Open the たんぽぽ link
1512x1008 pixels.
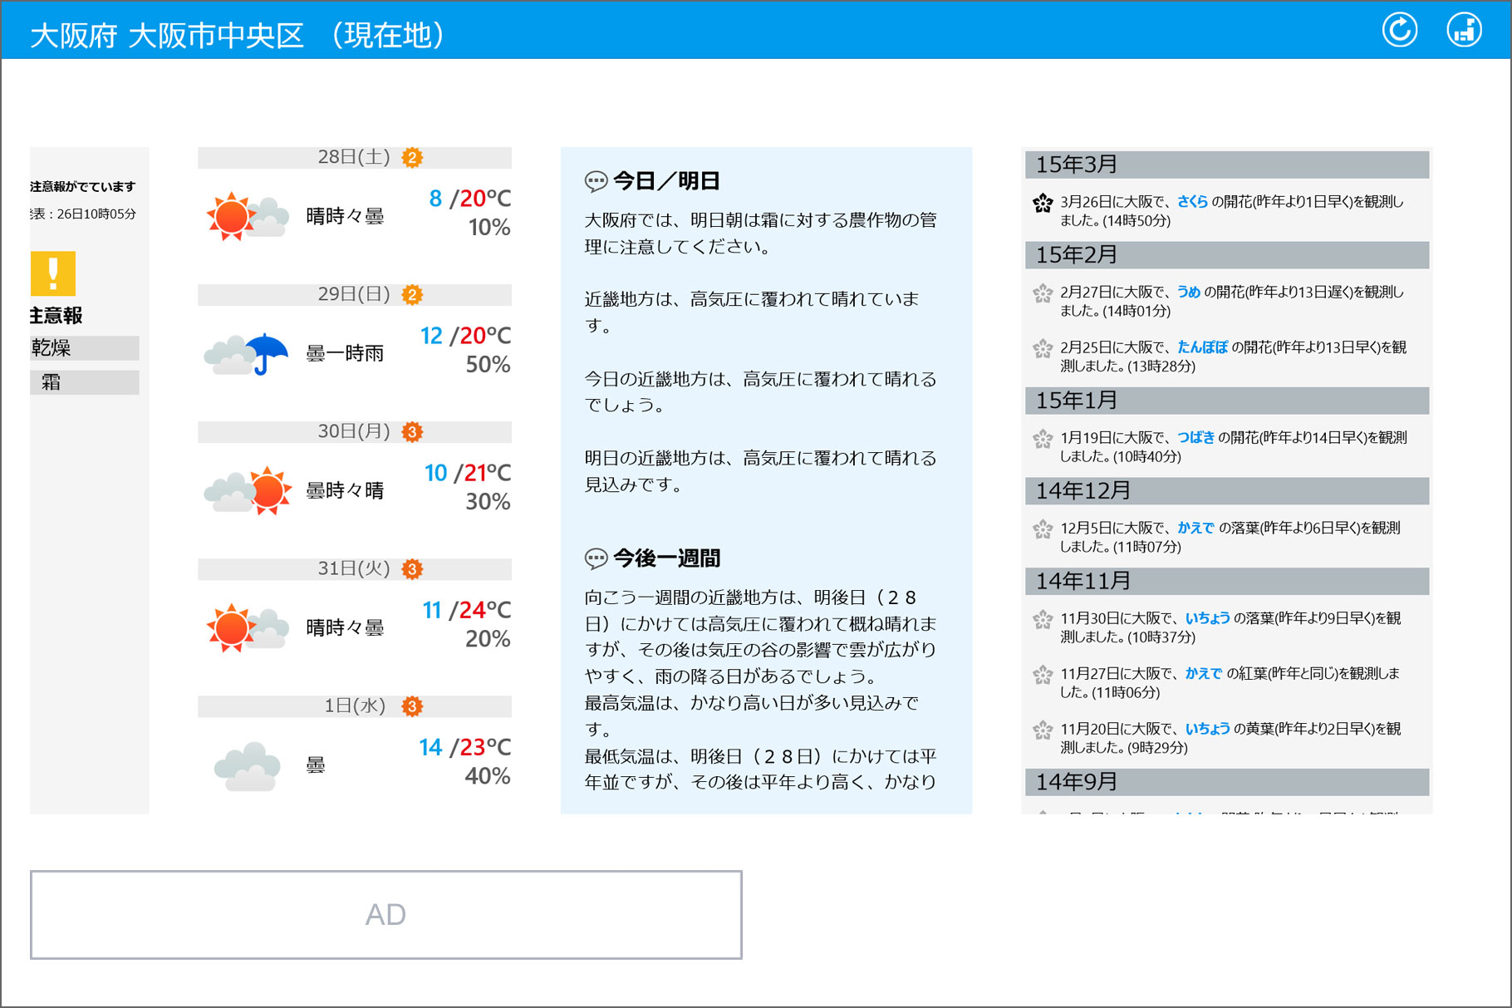(x=1201, y=347)
